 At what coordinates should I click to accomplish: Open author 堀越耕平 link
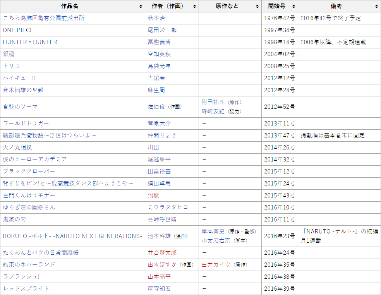[159, 160]
